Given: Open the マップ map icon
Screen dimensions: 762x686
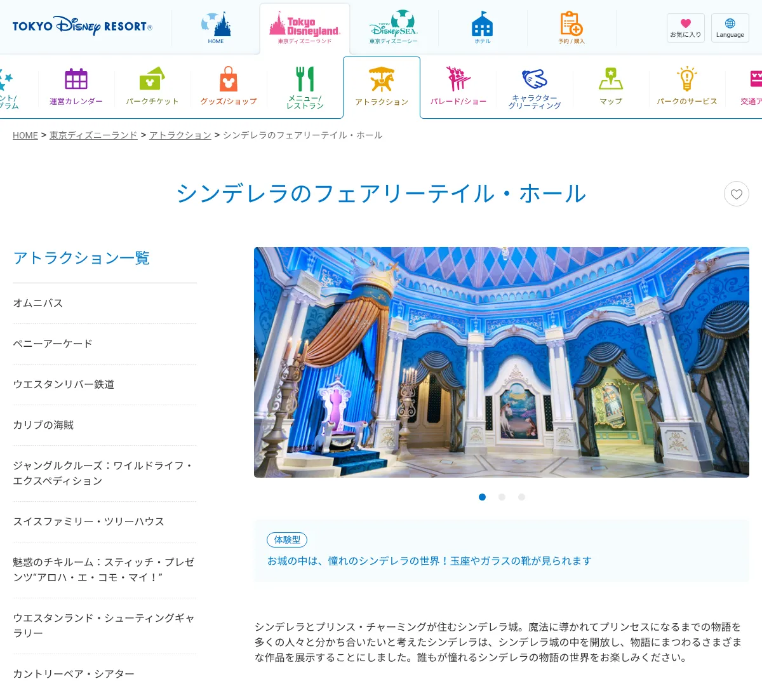Looking at the screenshot, I should tap(611, 86).
